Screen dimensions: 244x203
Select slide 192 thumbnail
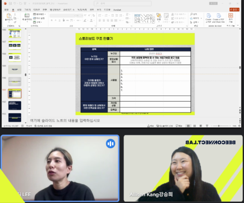(15, 106)
